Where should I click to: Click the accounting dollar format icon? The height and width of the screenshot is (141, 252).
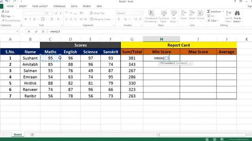[119, 19]
